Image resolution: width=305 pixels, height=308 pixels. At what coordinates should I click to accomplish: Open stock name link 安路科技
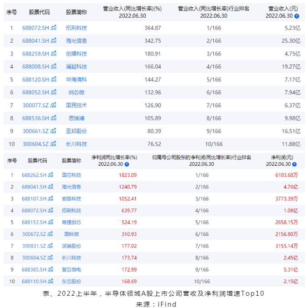(x=71, y=199)
